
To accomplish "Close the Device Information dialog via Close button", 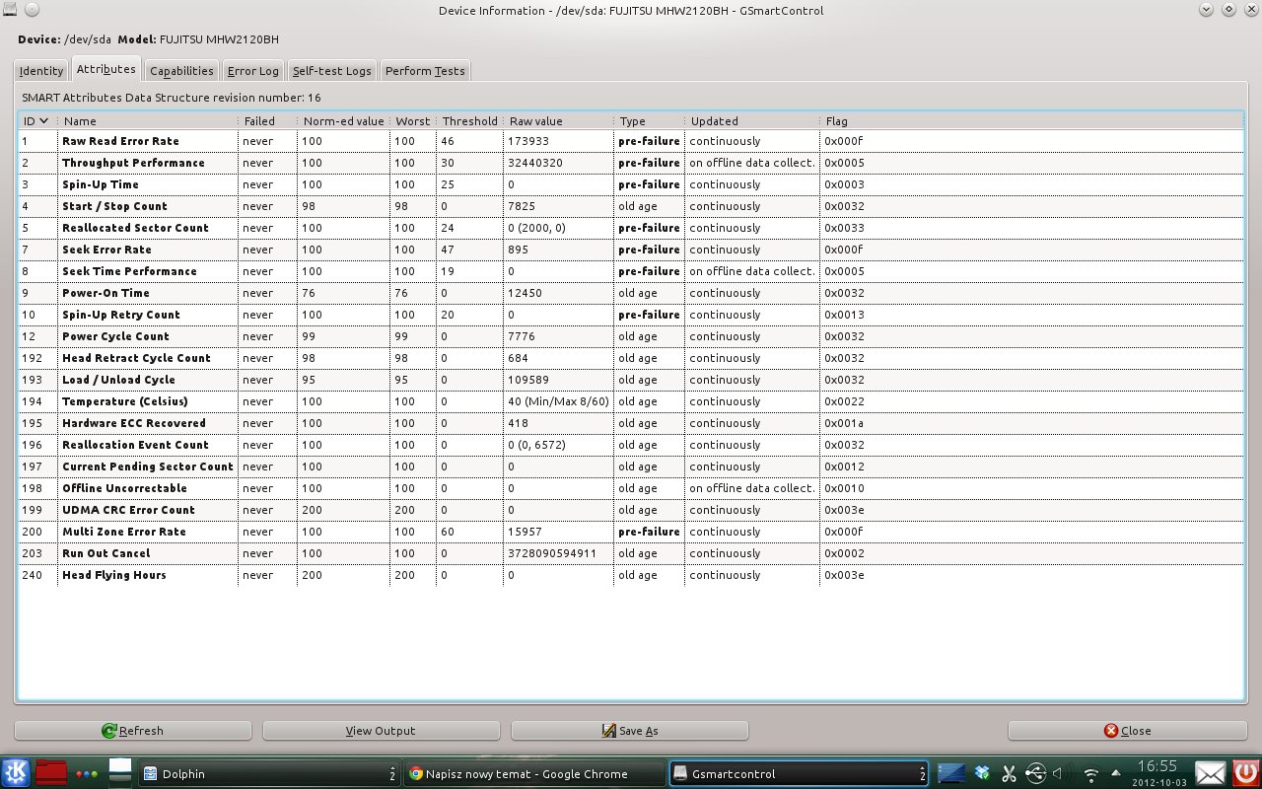I will pyautogui.click(x=1127, y=731).
